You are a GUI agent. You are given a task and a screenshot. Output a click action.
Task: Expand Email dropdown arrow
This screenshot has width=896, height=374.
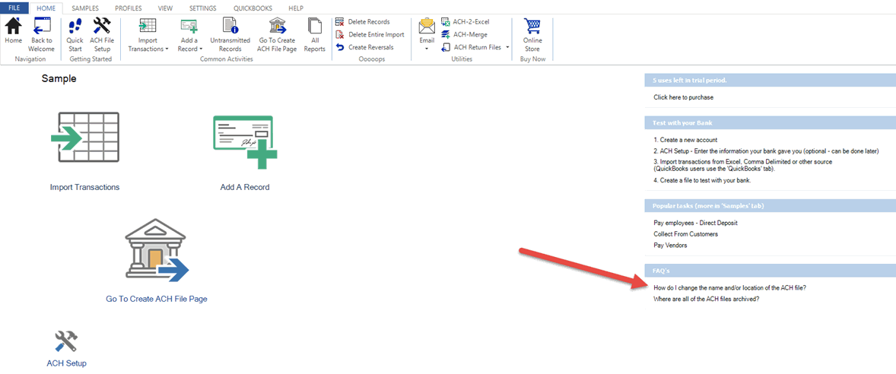427,49
